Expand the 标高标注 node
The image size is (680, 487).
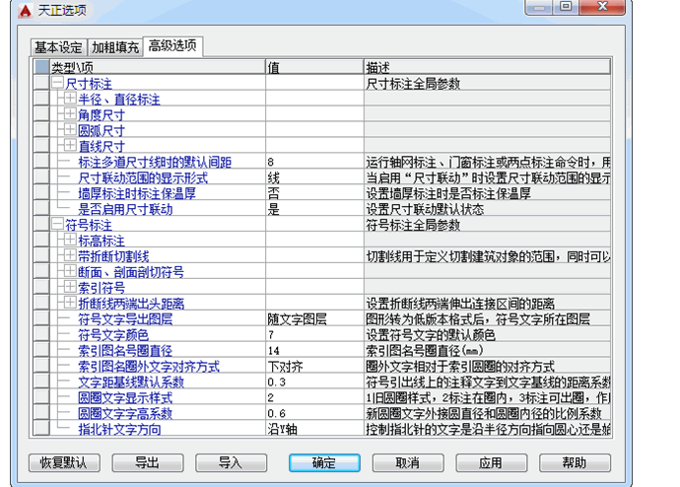click(x=70, y=241)
